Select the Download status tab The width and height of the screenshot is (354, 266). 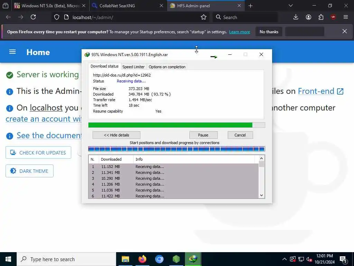point(104,66)
